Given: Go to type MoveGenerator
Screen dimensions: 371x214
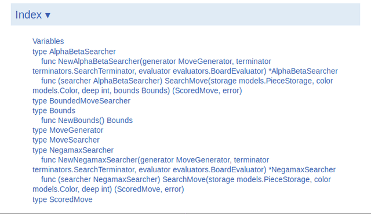Looking at the screenshot, I should [x=68, y=130].
